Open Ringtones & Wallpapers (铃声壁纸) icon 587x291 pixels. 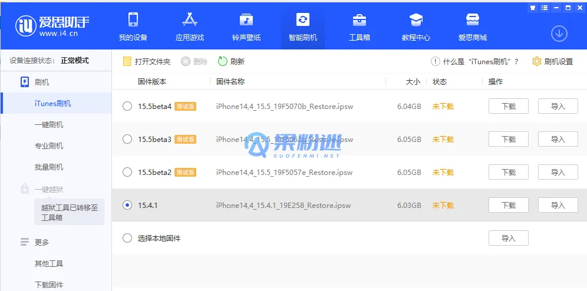246,19
